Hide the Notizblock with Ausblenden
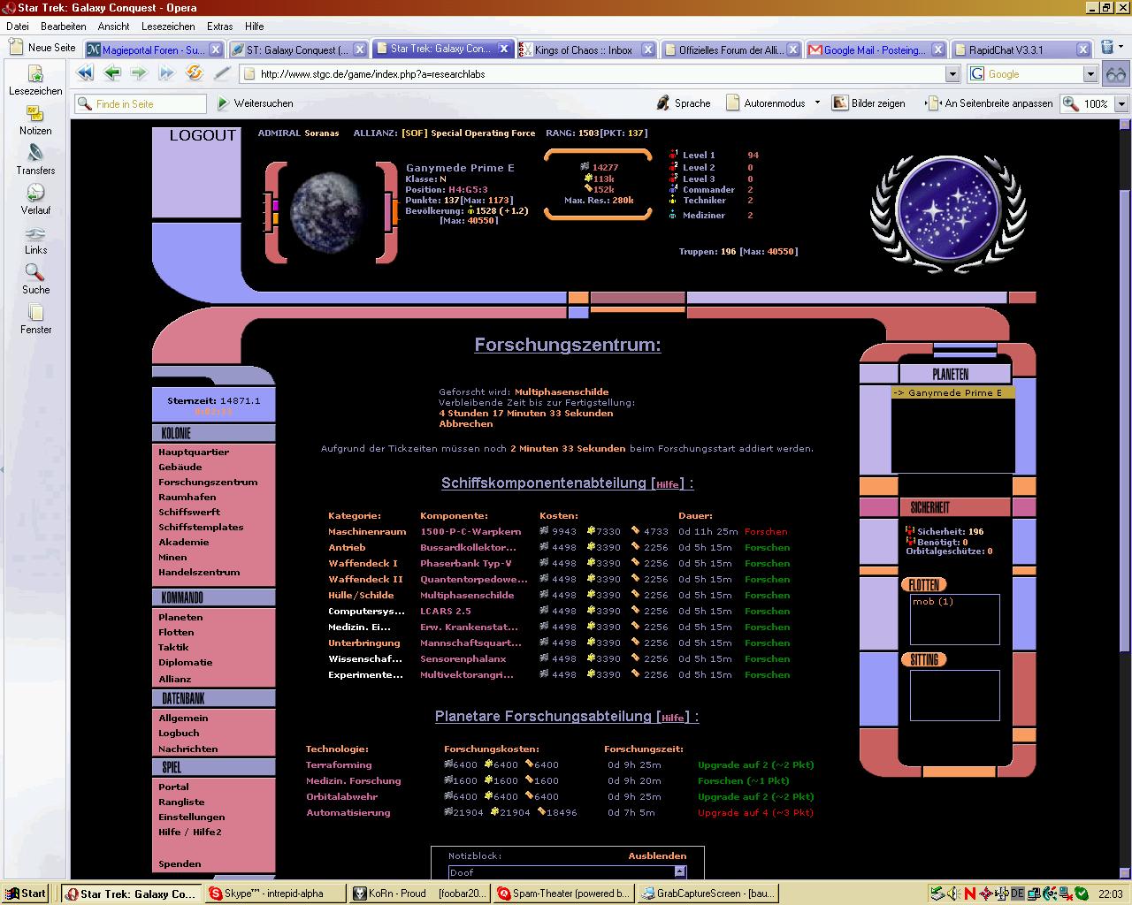 [x=657, y=856]
